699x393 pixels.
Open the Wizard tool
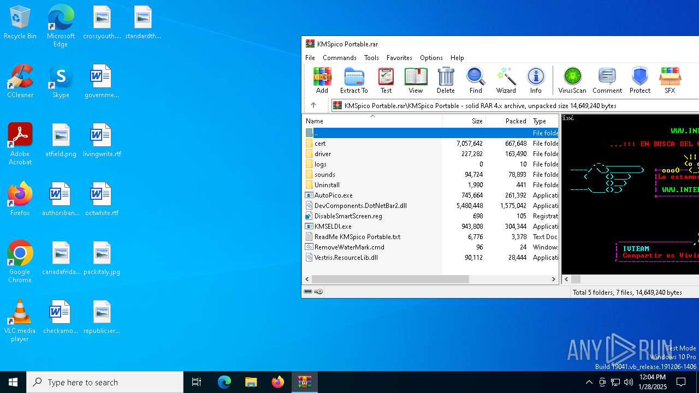click(x=506, y=80)
